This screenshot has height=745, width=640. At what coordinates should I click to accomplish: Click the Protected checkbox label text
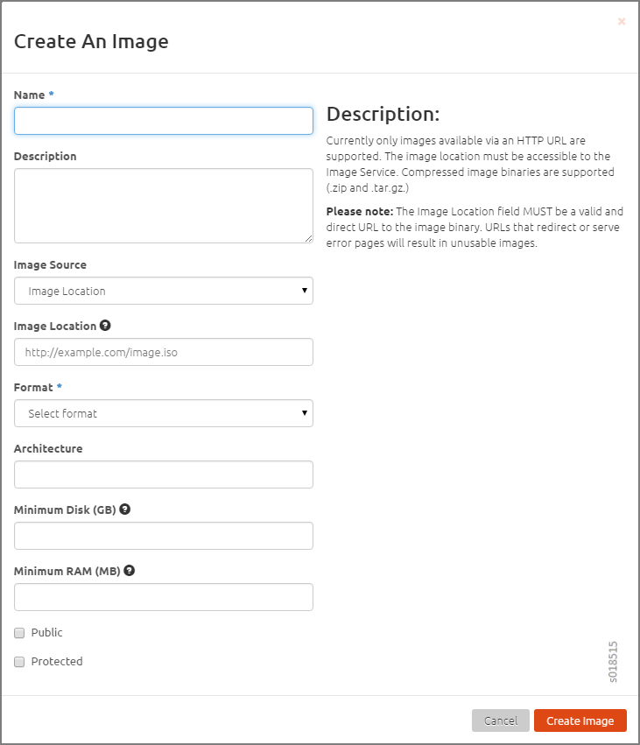click(x=57, y=662)
